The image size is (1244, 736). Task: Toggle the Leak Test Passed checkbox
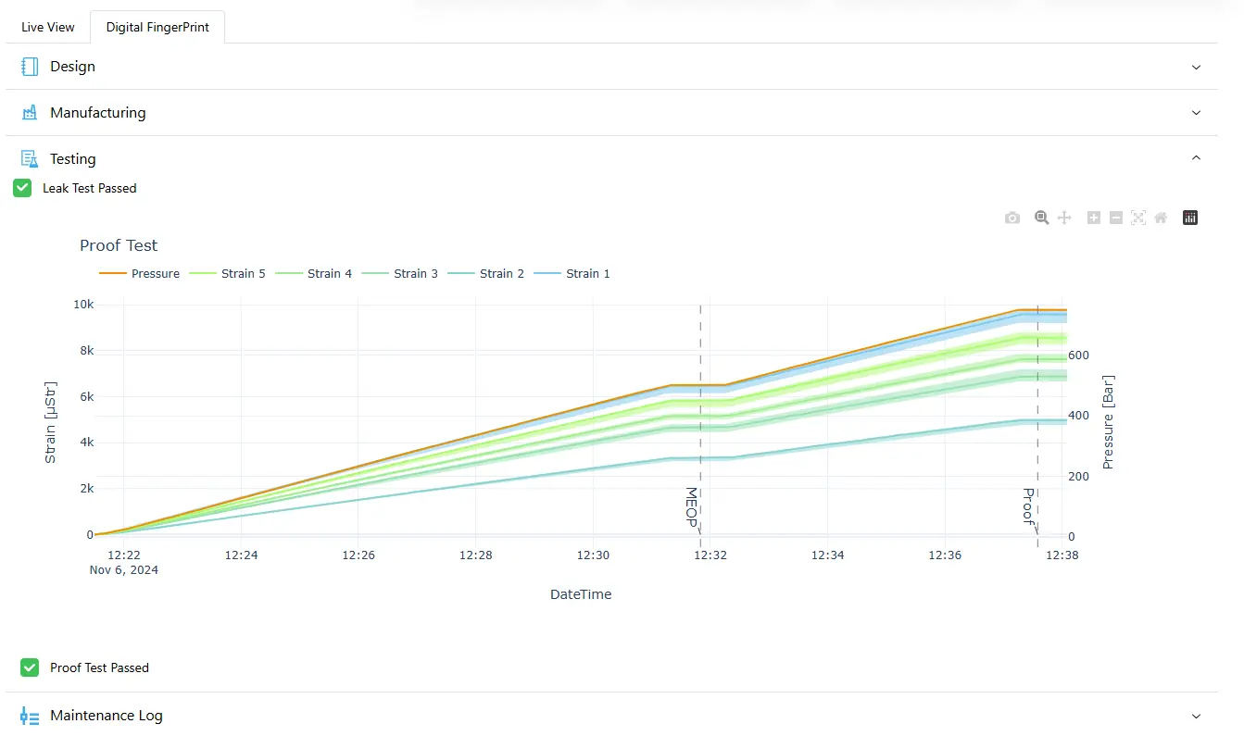pyautogui.click(x=23, y=188)
